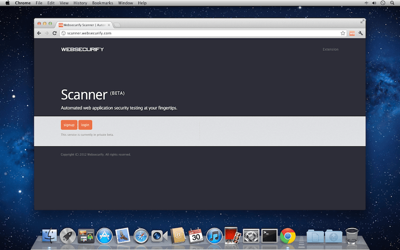Click the scanner.websecurify.com address bar
Image resolution: width=400 pixels, height=250 pixels.
tap(203, 33)
